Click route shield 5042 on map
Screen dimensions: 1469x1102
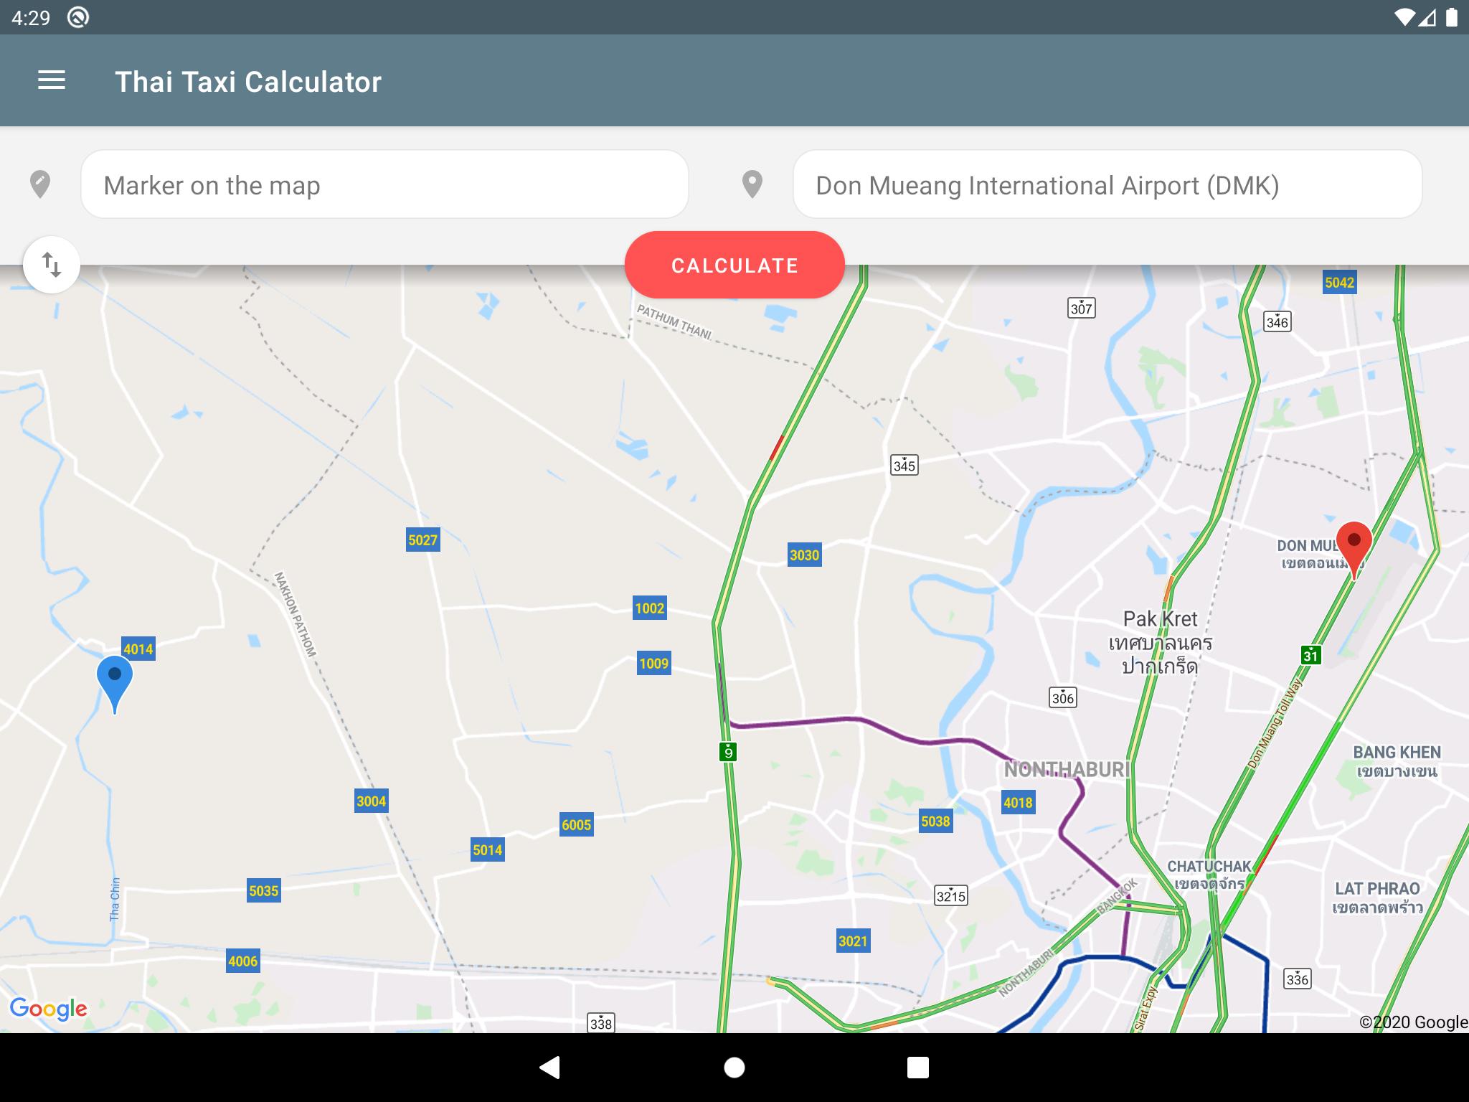click(x=1340, y=282)
